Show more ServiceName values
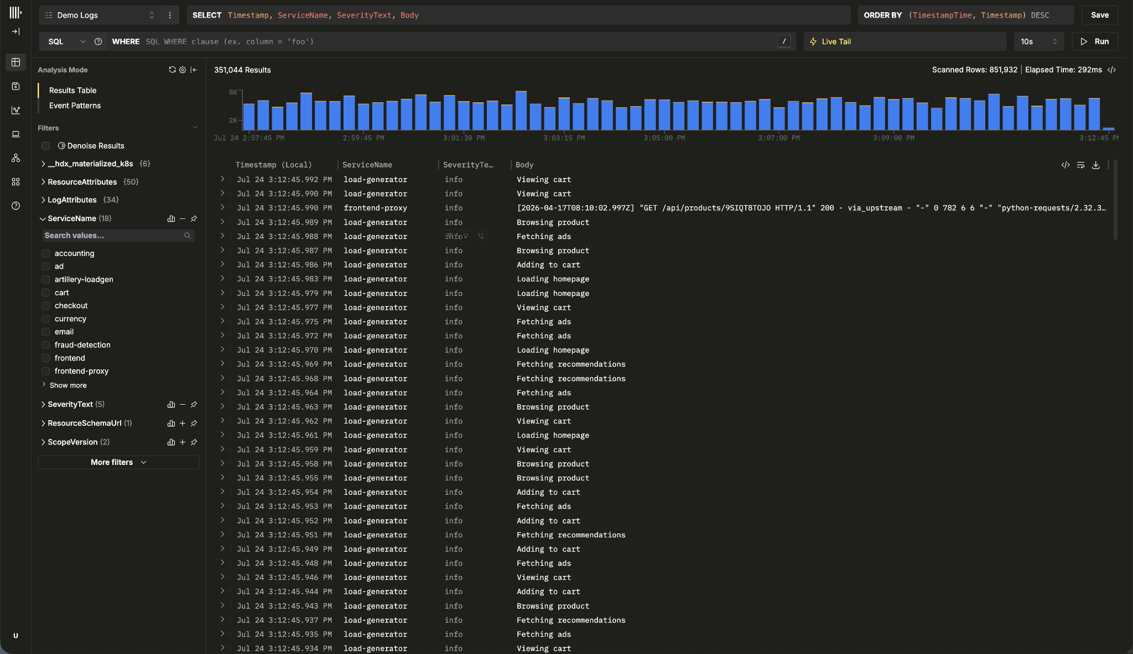The image size is (1133, 654). tap(68, 385)
